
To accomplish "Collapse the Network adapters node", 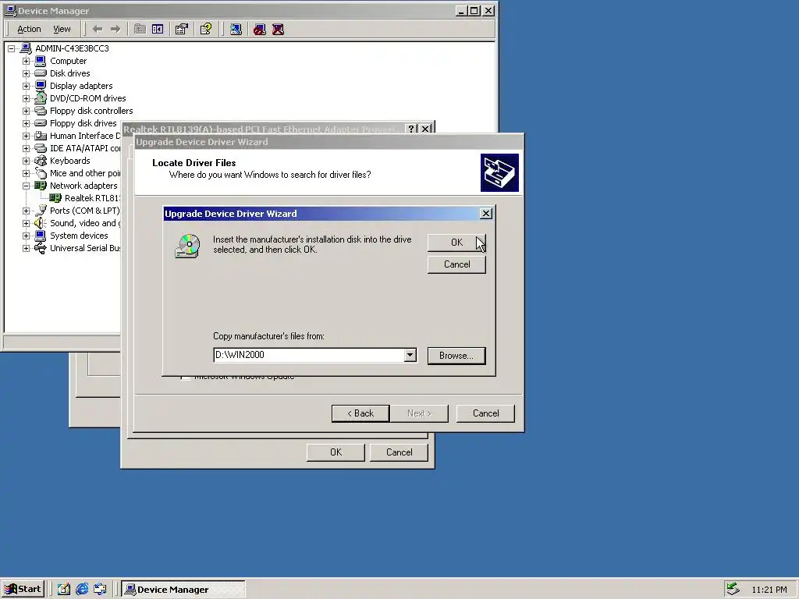I will pos(26,186).
